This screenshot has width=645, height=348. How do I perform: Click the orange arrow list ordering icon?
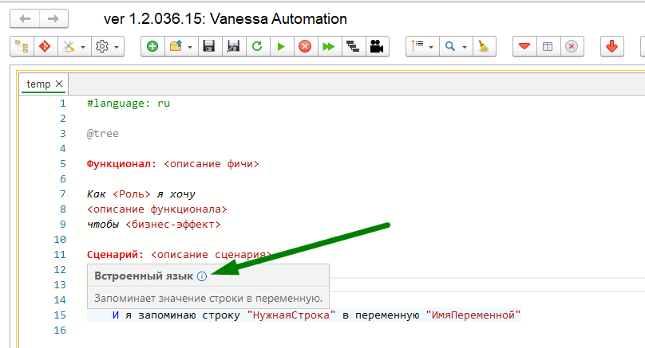pyautogui.click(x=417, y=46)
